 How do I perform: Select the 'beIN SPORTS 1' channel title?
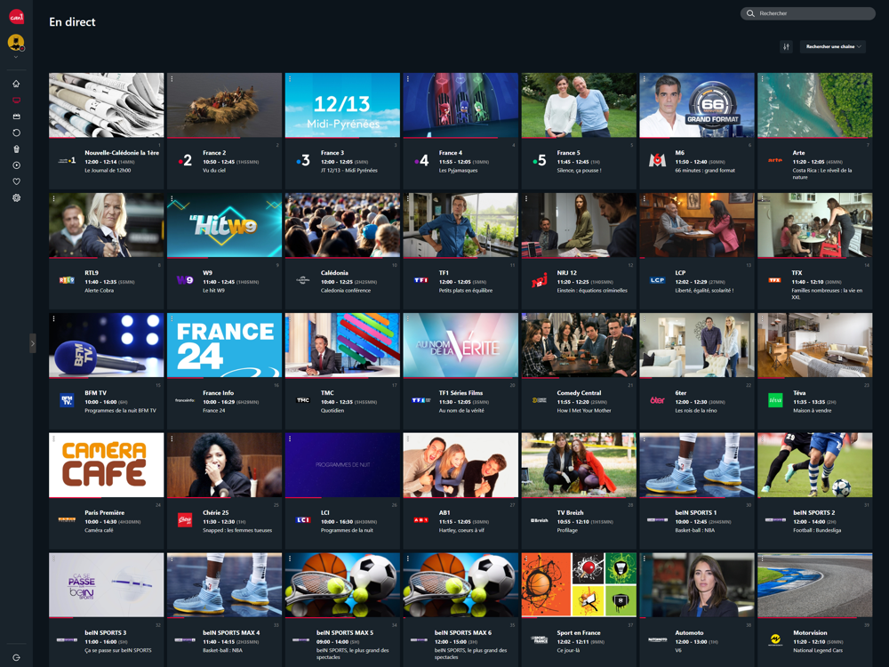tap(696, 513)
